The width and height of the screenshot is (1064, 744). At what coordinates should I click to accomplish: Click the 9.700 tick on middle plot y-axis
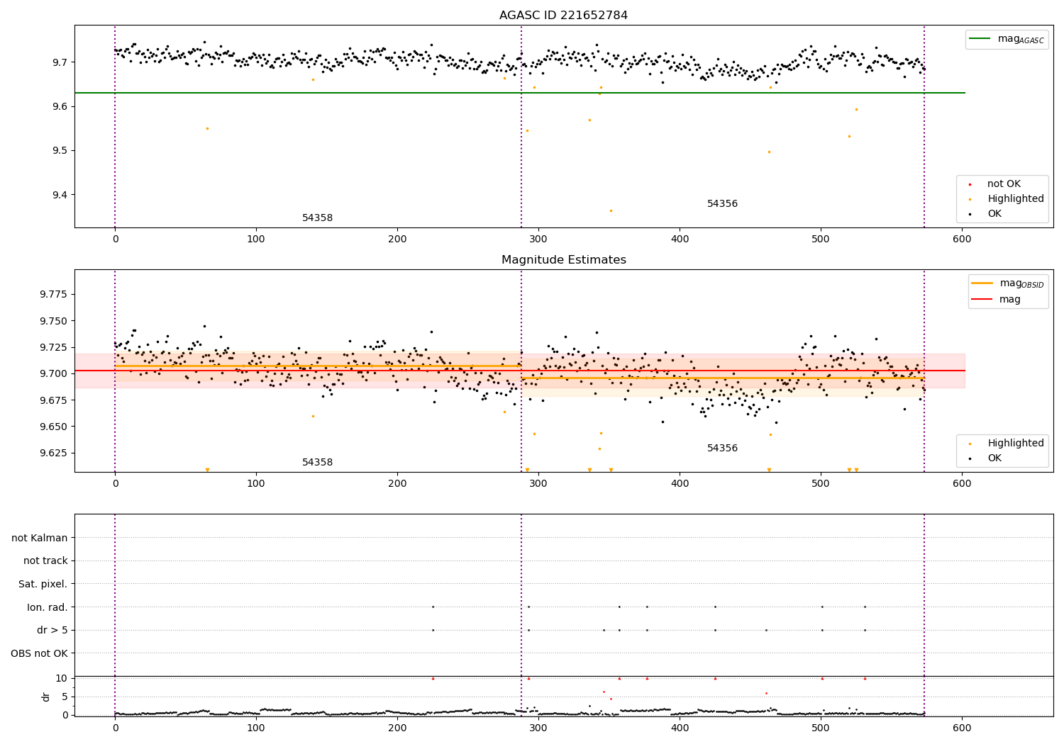[x=54, y=373]
